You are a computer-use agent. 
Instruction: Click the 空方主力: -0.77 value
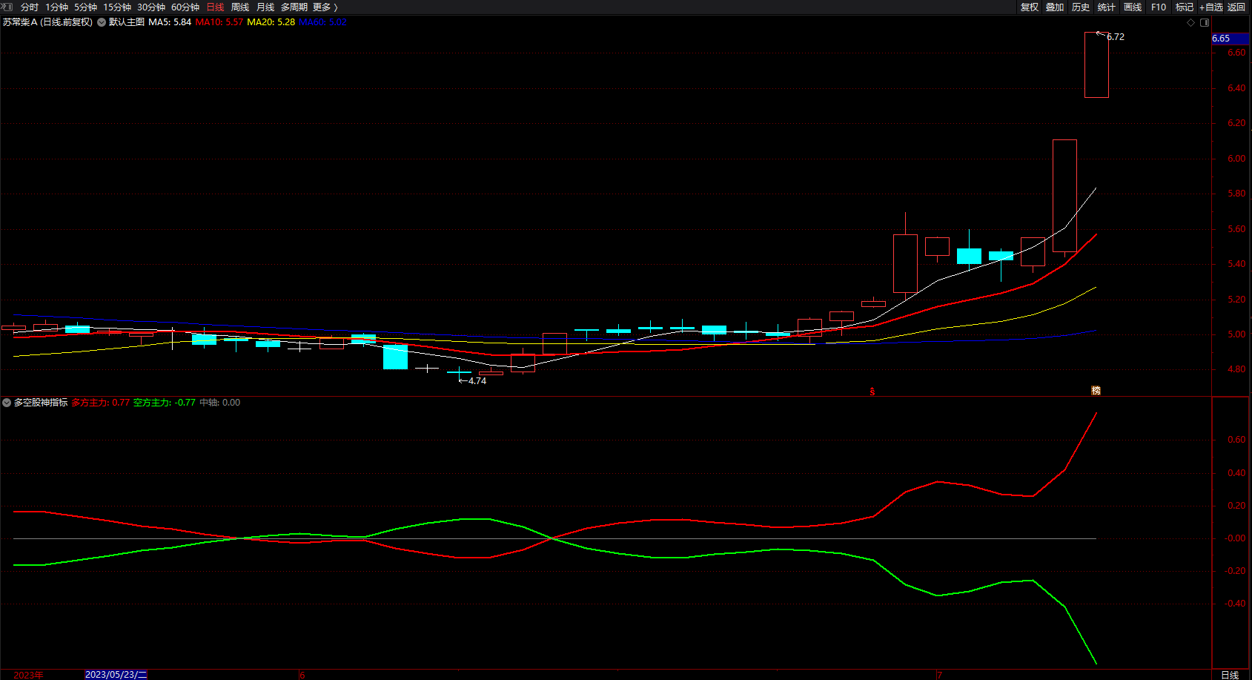pyautogui.click(x=165, y=403)
